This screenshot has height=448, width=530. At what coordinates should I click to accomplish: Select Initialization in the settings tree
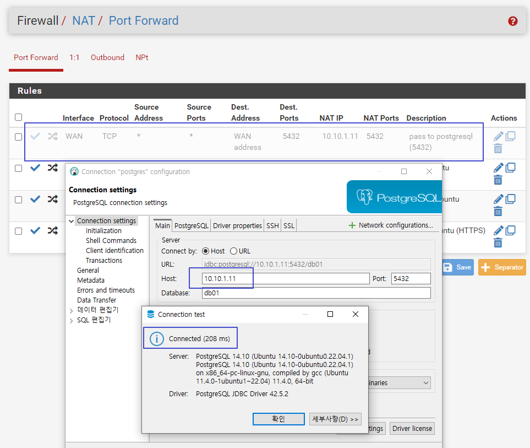[x=103, y=231]
